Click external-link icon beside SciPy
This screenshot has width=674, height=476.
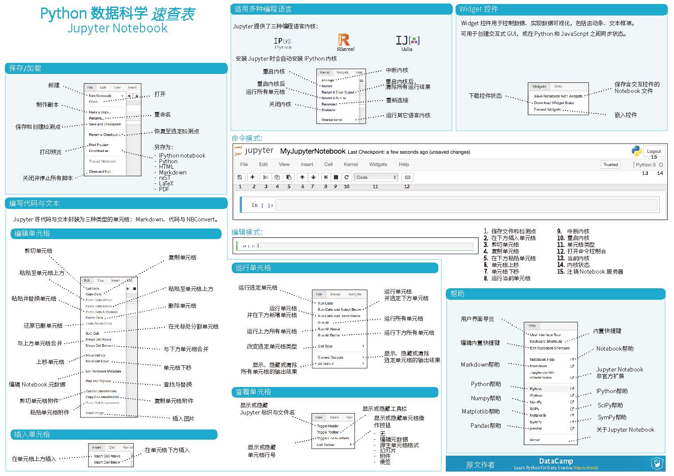(x=572, y=409)
